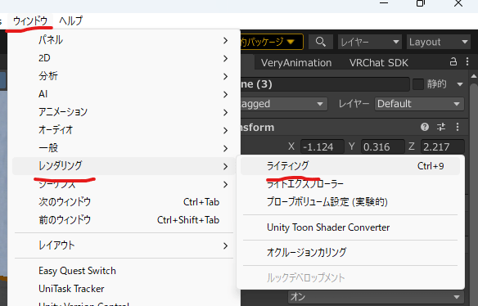Open オクルージョンカリング window
Viewport: 478px width, 306px height.
[x=350, y=253]
